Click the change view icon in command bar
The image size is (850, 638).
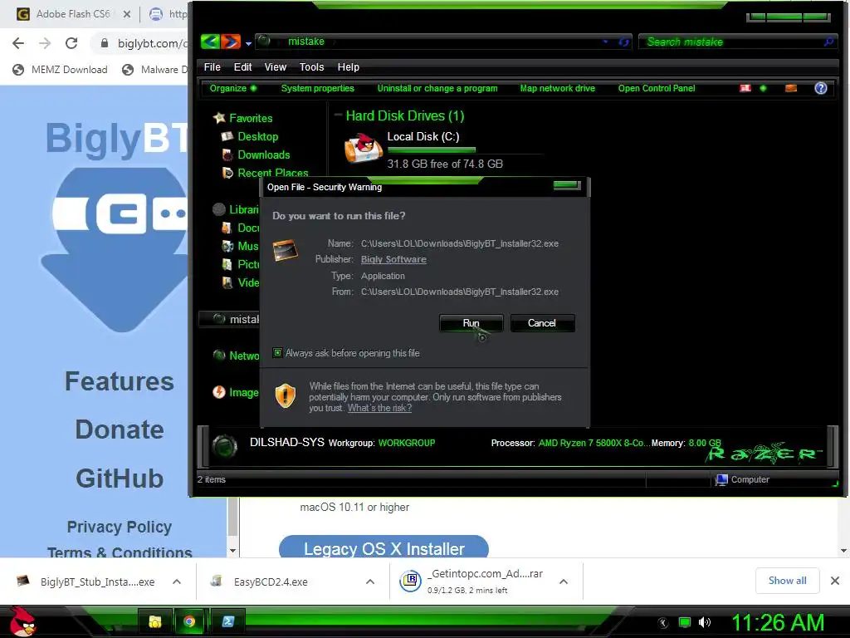tap(746, 88)
